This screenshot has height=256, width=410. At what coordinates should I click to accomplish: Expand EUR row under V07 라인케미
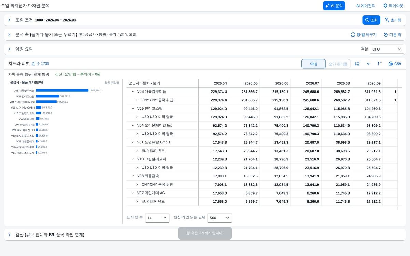pyautogui.click(x=137, y=201)
